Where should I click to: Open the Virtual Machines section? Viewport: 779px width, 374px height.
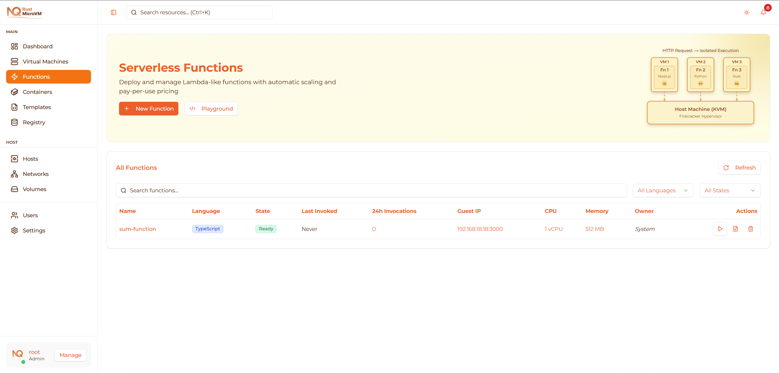coord(46,61)
